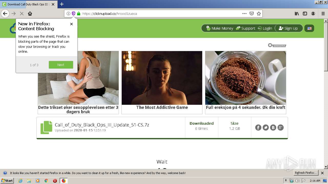Save page to Pocket
This screenshot has height=184, width=328.
click(x=252, y=14)
